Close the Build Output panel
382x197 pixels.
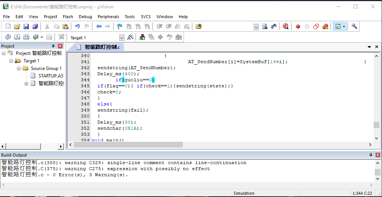(377, 155)
